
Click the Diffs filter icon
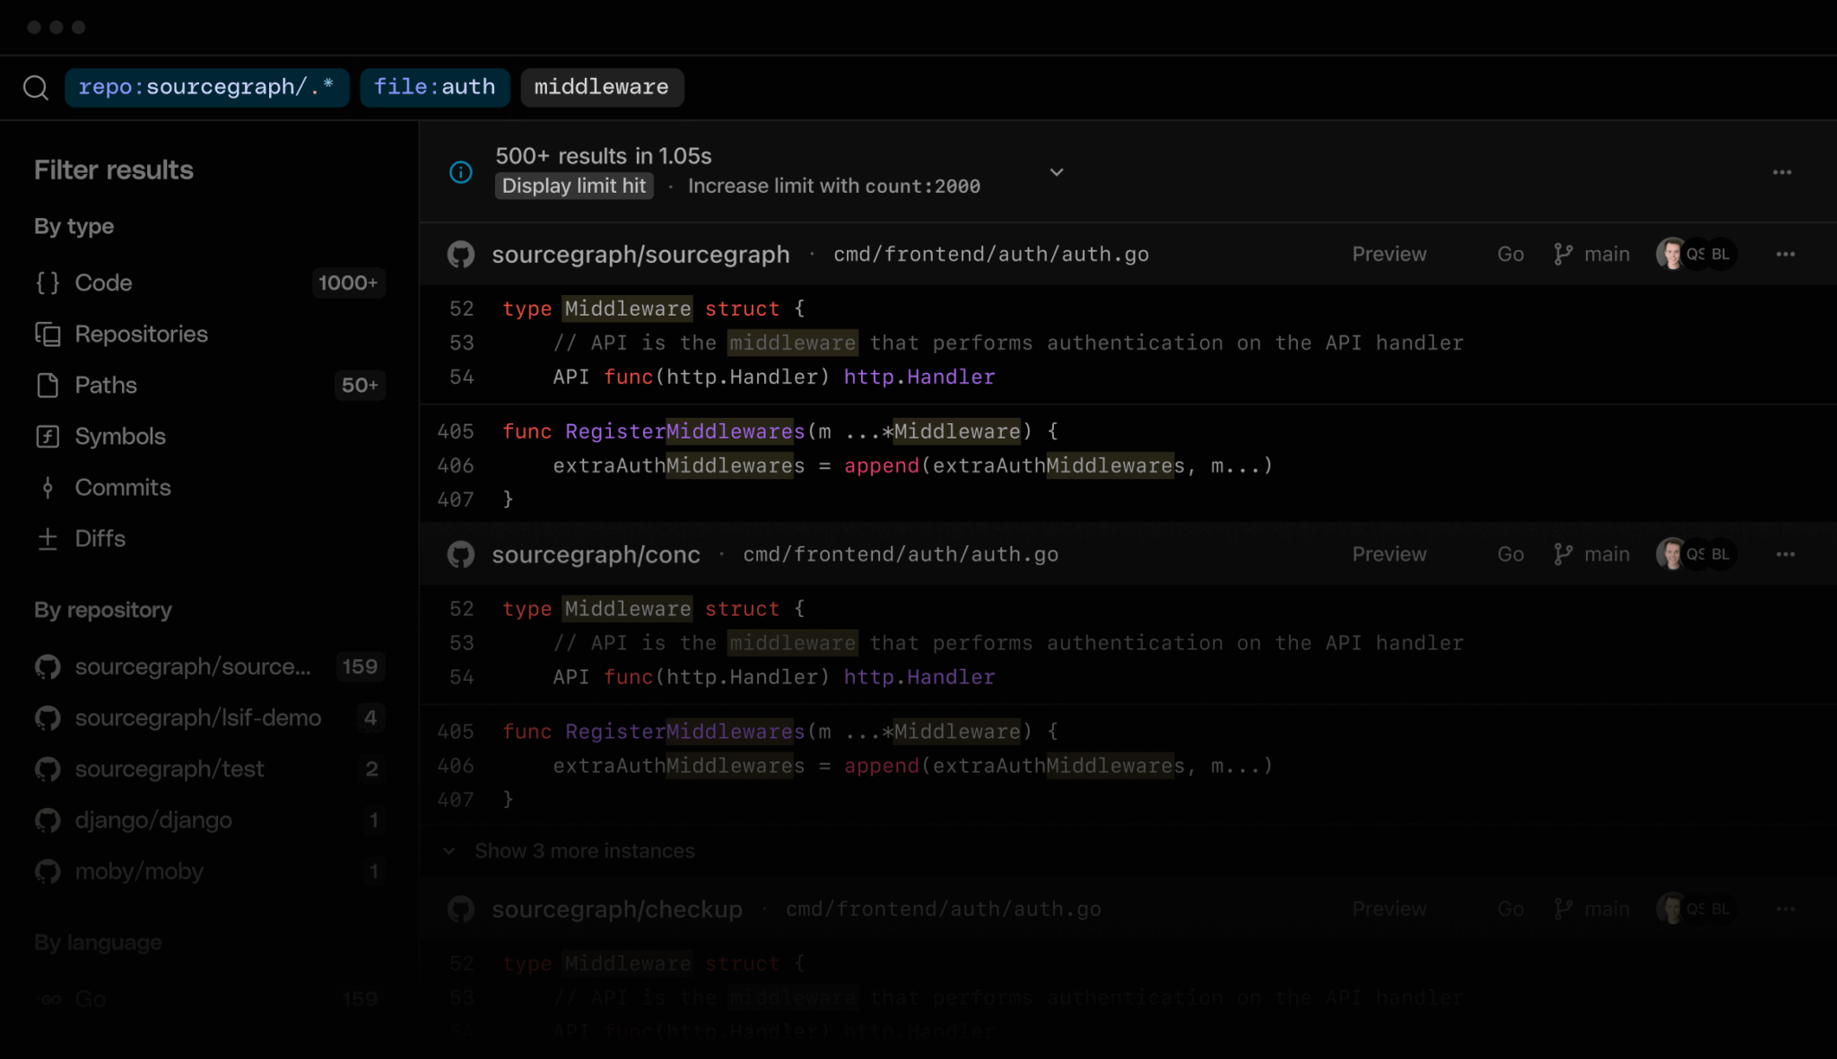[47, 539]
